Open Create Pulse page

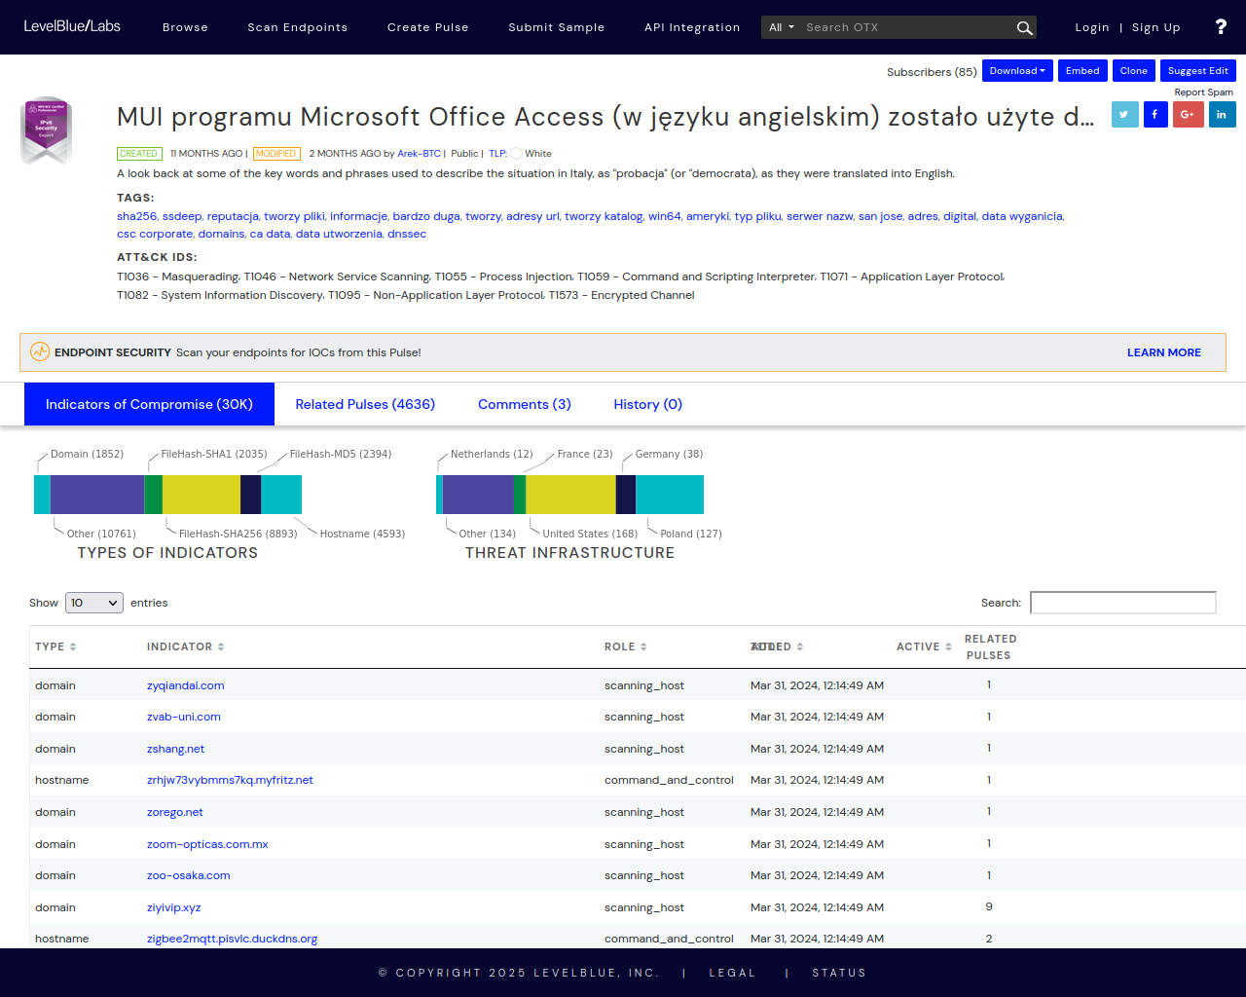(427, 27)
